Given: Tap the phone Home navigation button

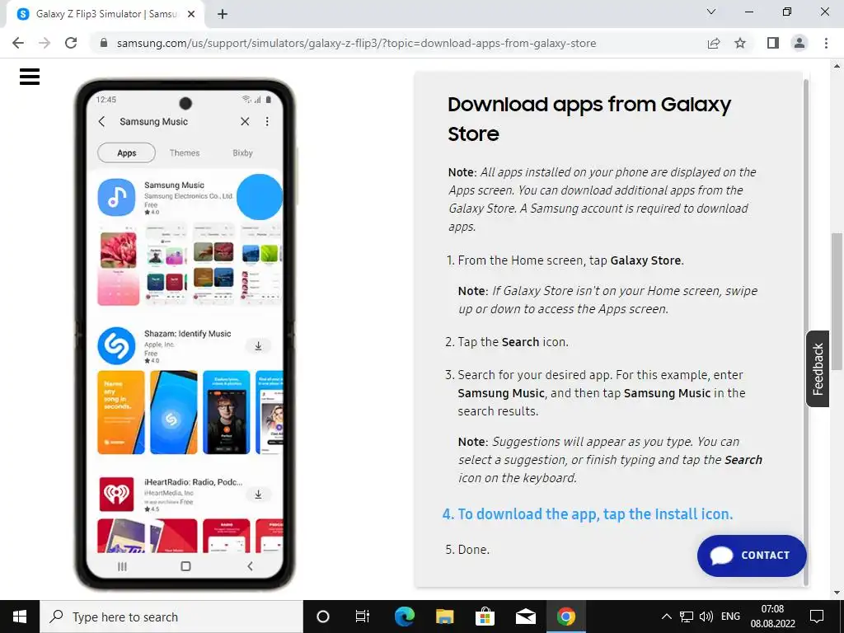Looking at the screenshot, I should [x=185, y=566].
